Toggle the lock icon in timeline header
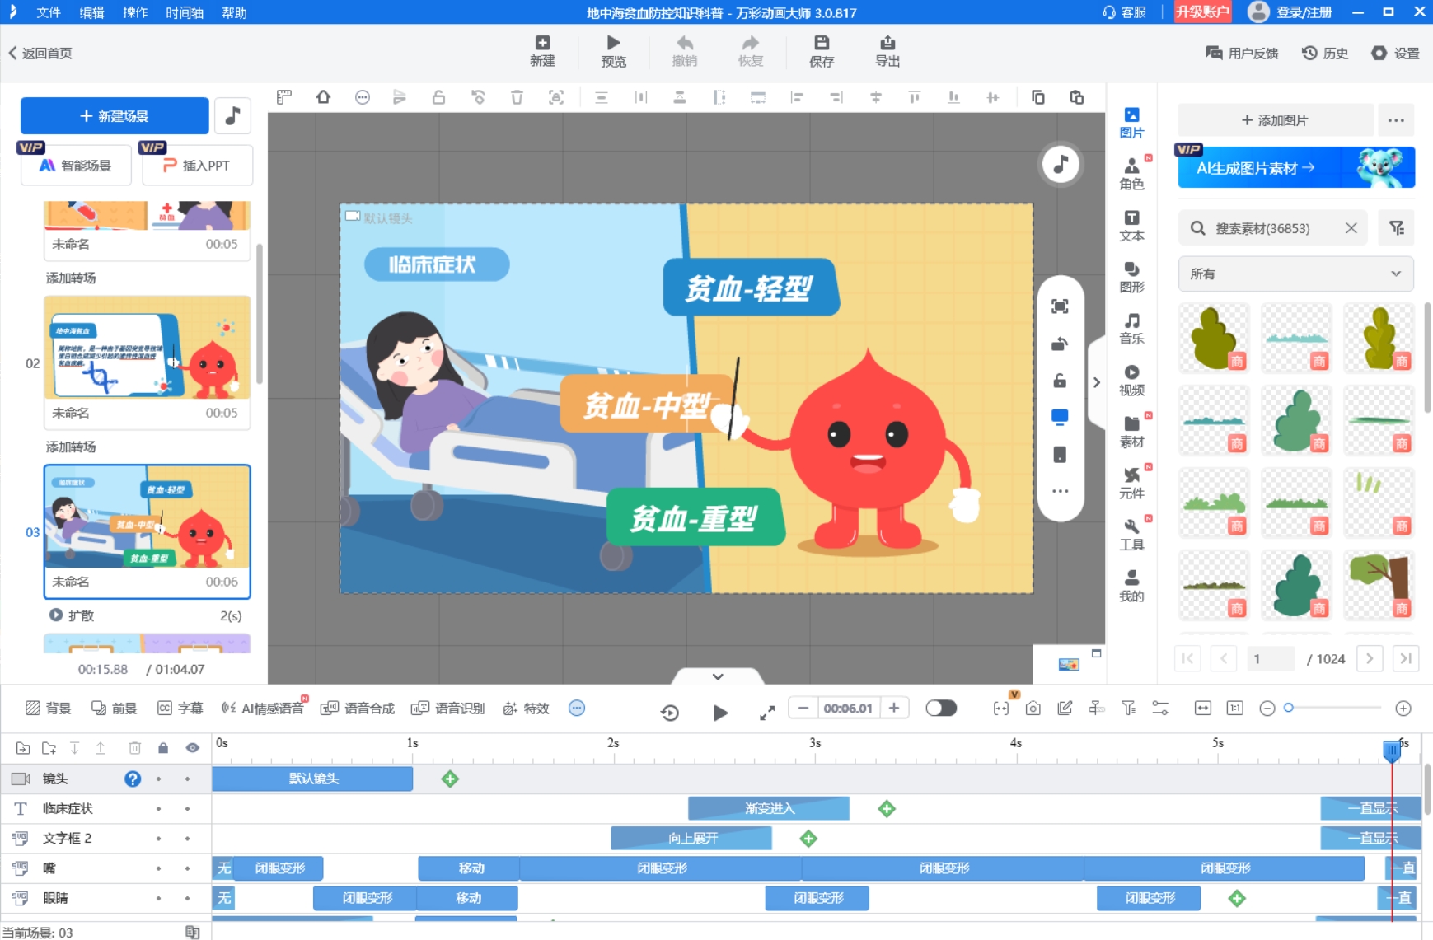Screen dimensions: 1433x940 (163, 748)
